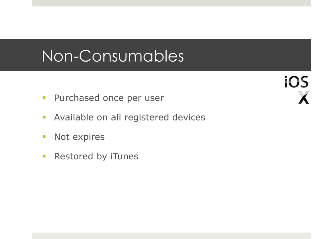Click the iOS logo icon
The height and width of the screenshot is (239, 319).
[296, 82]
